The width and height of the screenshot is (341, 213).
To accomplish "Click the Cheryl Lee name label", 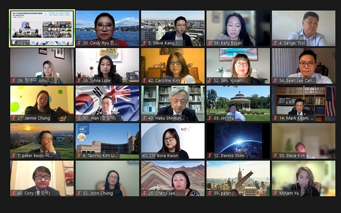I will pyautogui.click(x=165, y=193).
